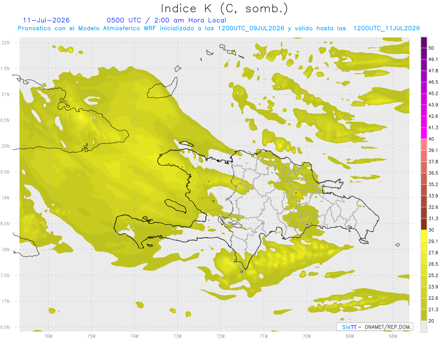Image resolution: width=441 pixels, height=341 pixels.
Task: Click the '37.8' colorbar label
Action: click(433, 161)
